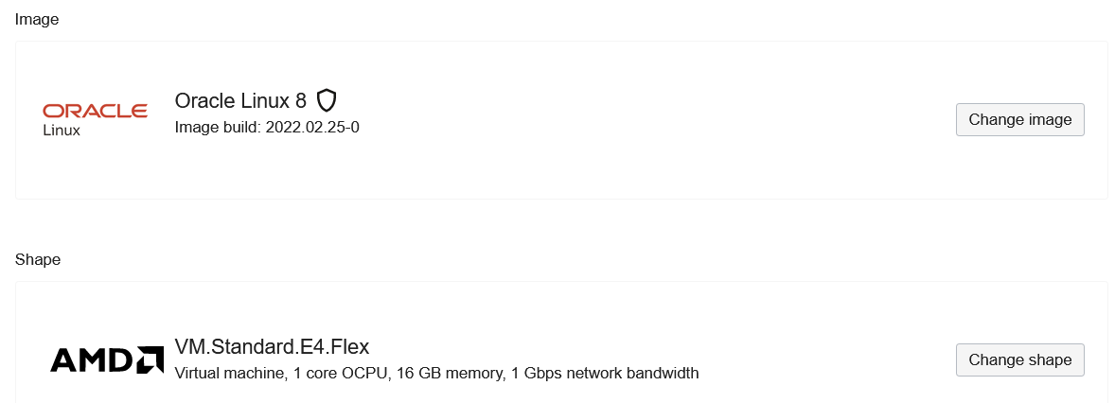This screenshot has width=1115, height=403.
Task: Click the Shape section heading
Action: pos(38,259)
